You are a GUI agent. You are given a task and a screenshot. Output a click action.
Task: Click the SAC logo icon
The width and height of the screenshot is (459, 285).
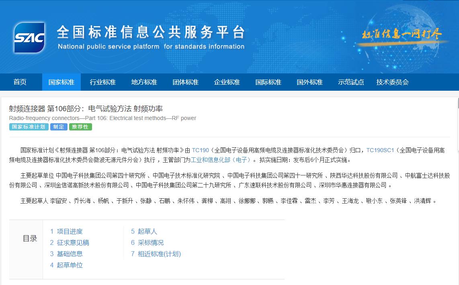(x=29, y=38)
